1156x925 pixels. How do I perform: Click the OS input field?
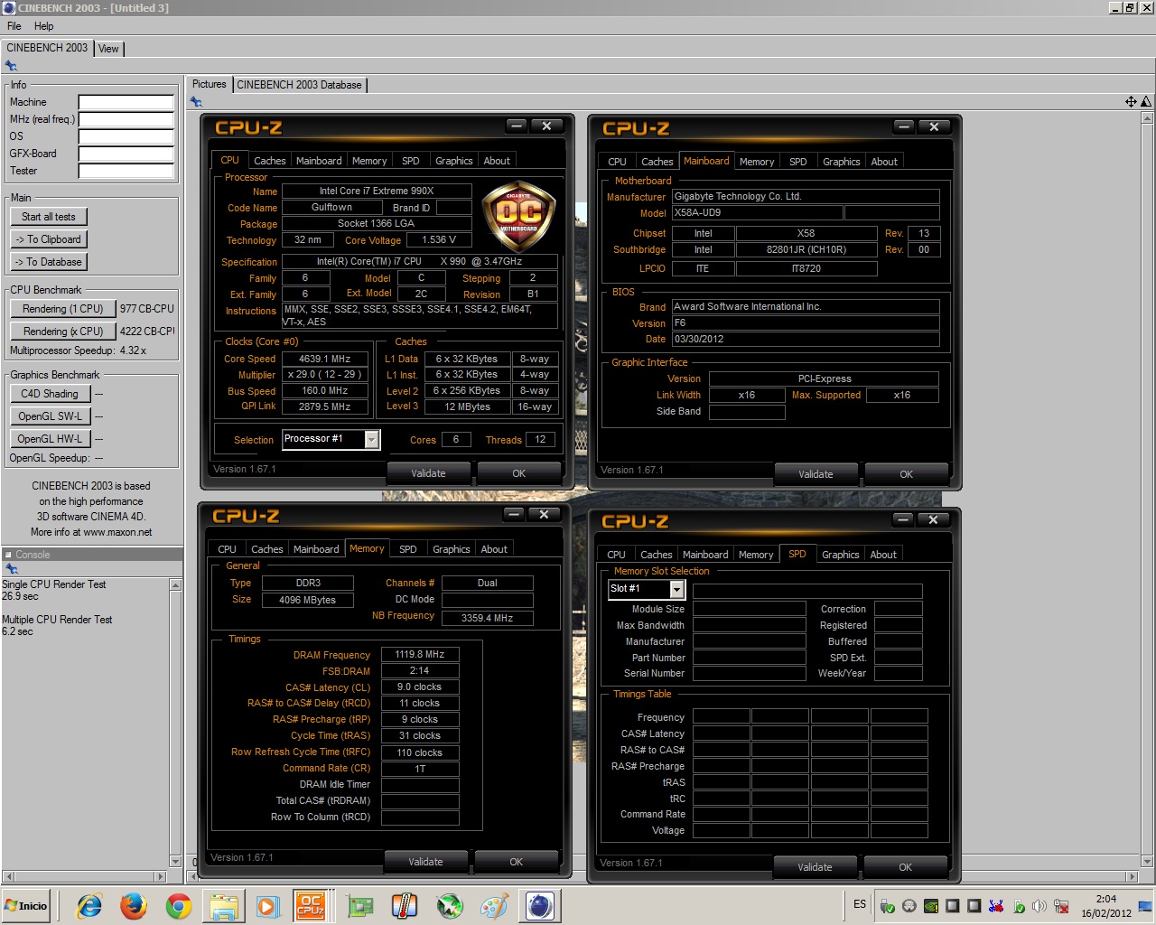coord(126,136)
